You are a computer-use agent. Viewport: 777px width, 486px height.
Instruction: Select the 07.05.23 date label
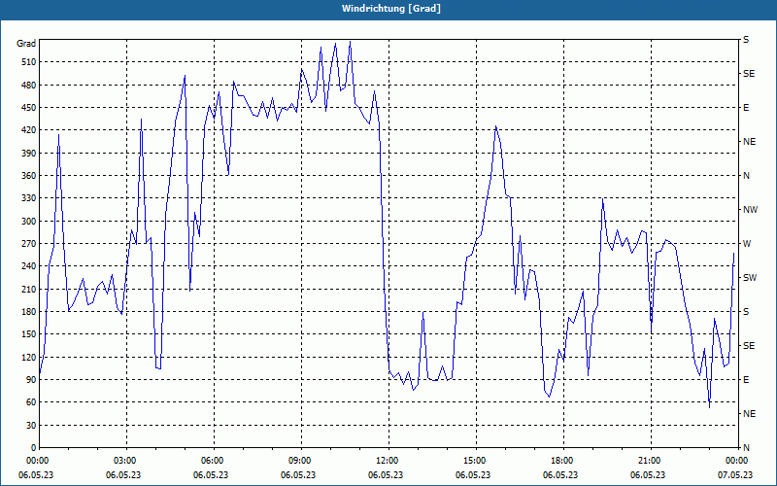click(x=735, y=475)
